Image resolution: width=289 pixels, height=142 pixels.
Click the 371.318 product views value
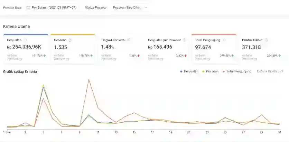point(251,47)
